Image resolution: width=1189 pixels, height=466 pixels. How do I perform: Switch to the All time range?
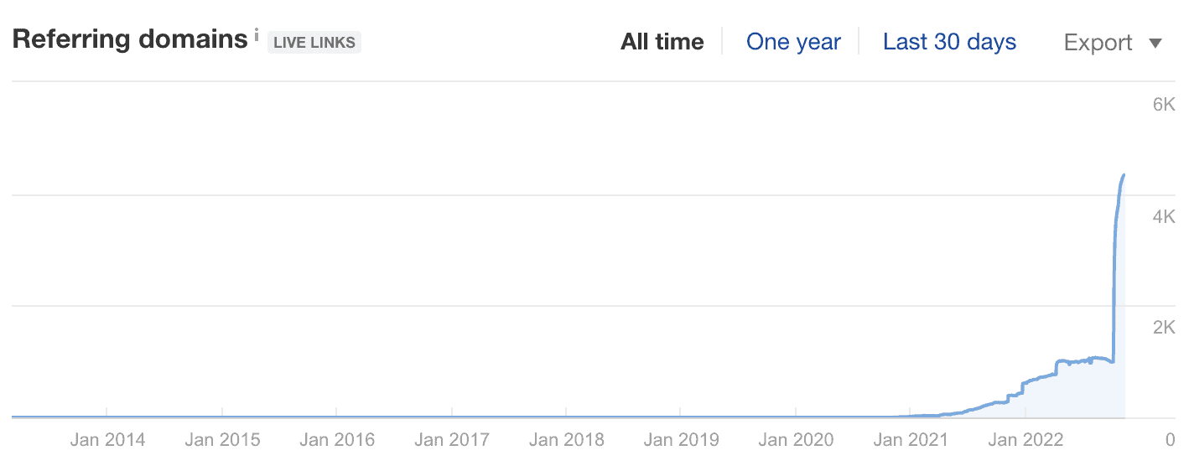[x=662, y=42]
